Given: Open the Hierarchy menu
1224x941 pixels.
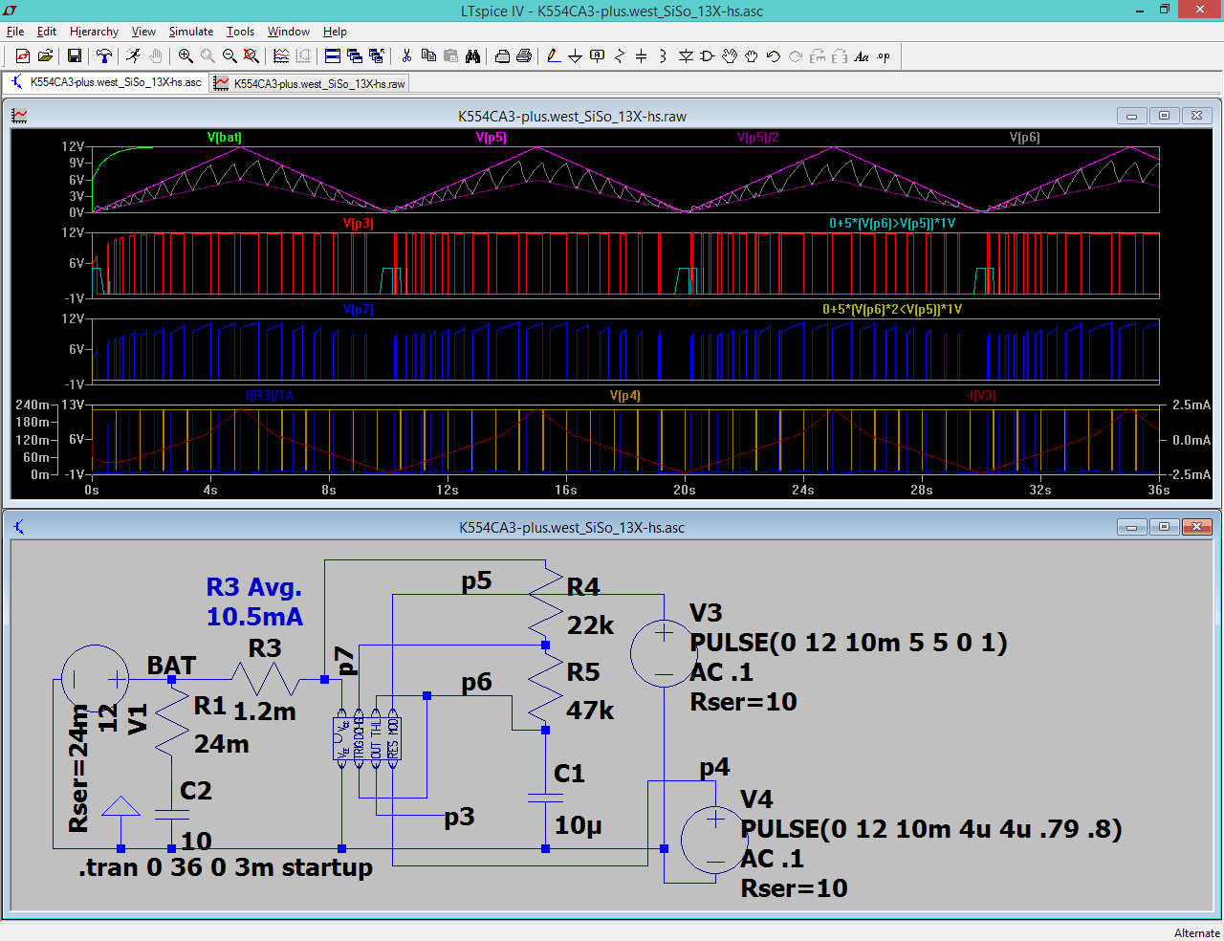Looking at the screenshot, I should [x=94, y=32].
